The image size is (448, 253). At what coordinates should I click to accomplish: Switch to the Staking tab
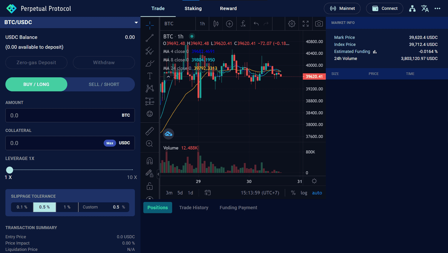pos(193,8)
